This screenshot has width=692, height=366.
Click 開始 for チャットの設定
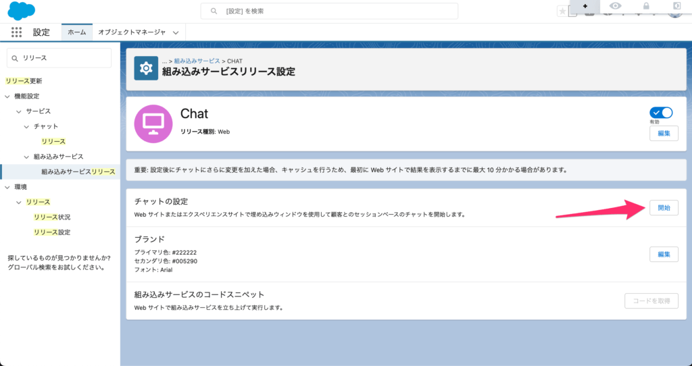(664, 208)
